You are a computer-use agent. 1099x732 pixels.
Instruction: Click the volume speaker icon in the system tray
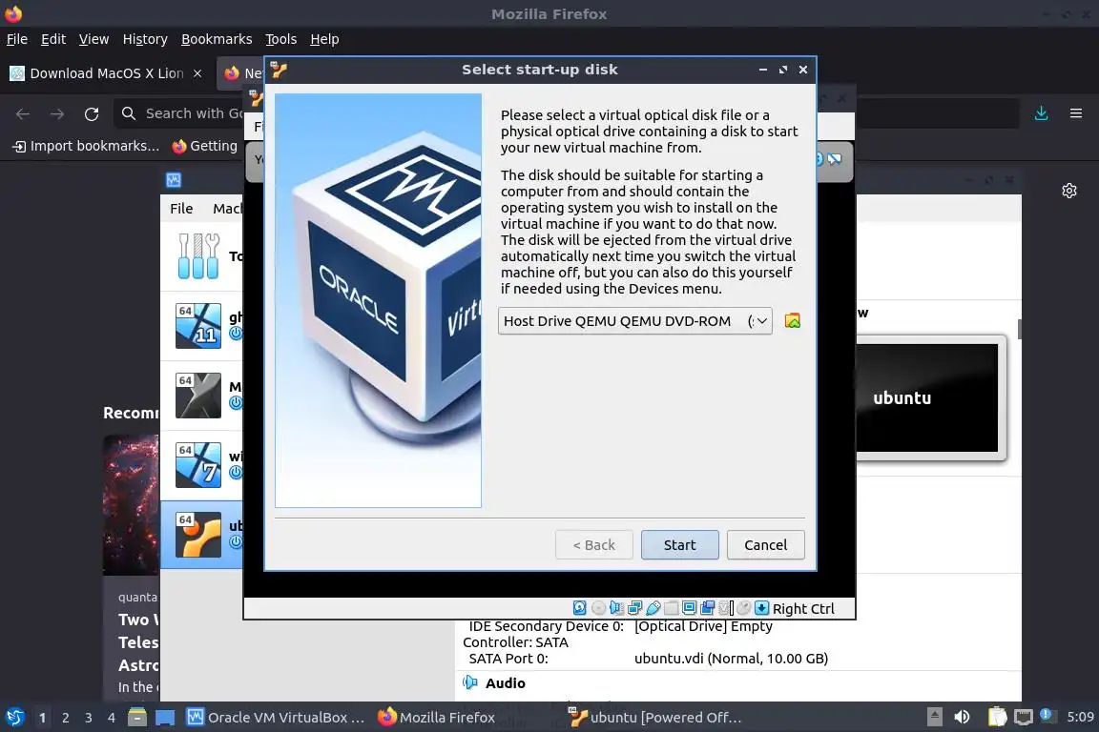963,717
